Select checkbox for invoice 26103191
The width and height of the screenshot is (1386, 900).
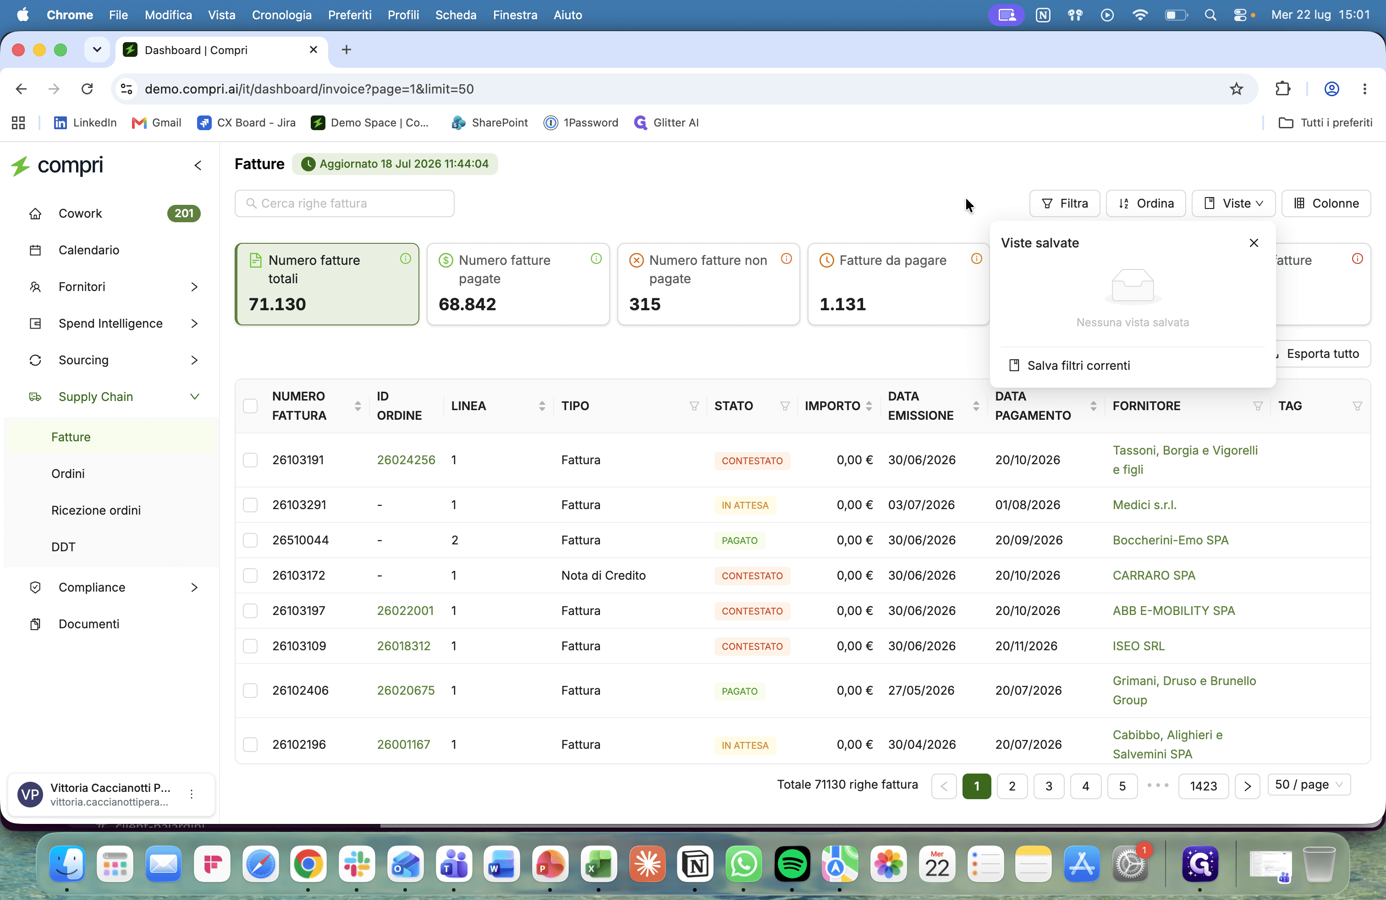tap(250, 460)
